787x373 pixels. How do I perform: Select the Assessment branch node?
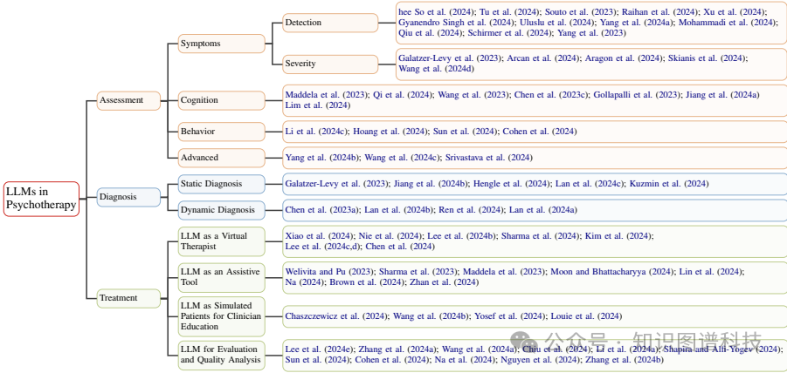coord(128,100)
